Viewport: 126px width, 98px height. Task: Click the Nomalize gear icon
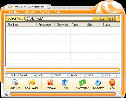click(x=98, y=83)
